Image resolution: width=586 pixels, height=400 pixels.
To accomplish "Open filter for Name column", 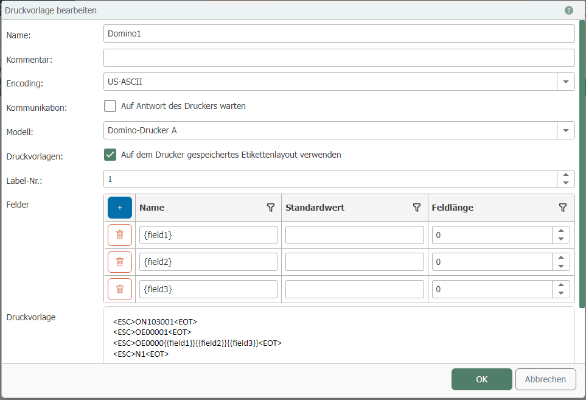I will click(271, 208).
